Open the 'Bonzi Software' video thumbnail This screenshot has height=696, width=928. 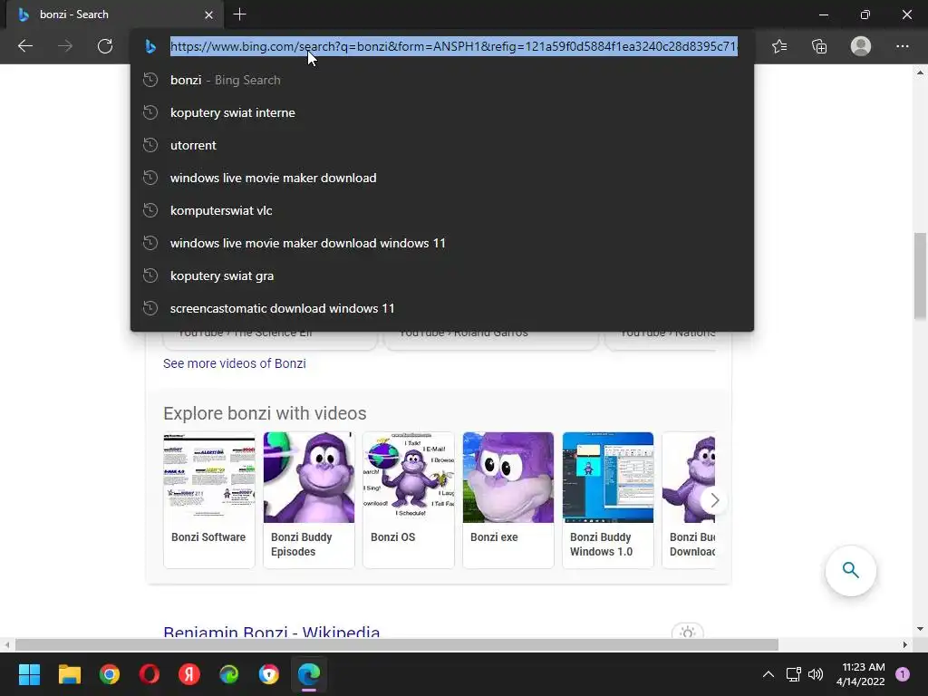(x=209, y=477)
